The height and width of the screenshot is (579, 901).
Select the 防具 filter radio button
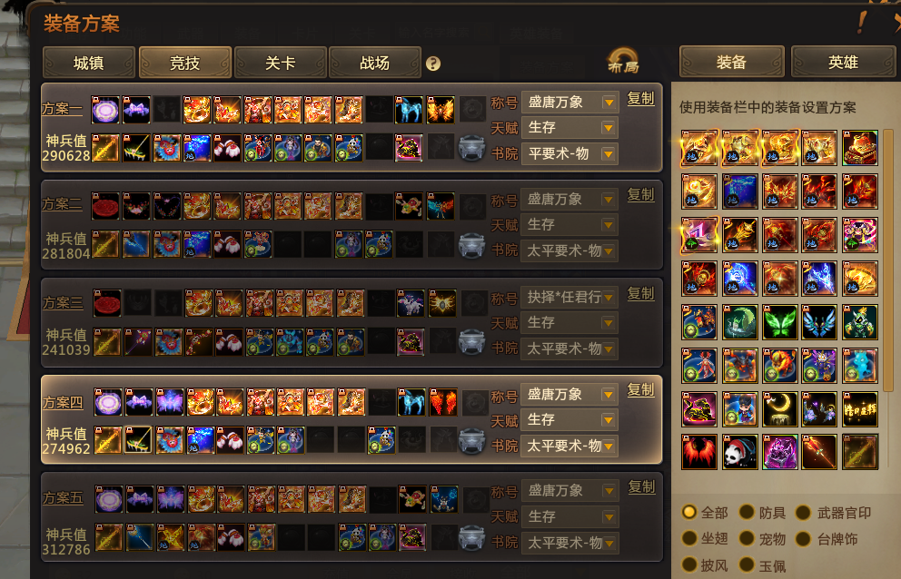click(x=747, y=512)
